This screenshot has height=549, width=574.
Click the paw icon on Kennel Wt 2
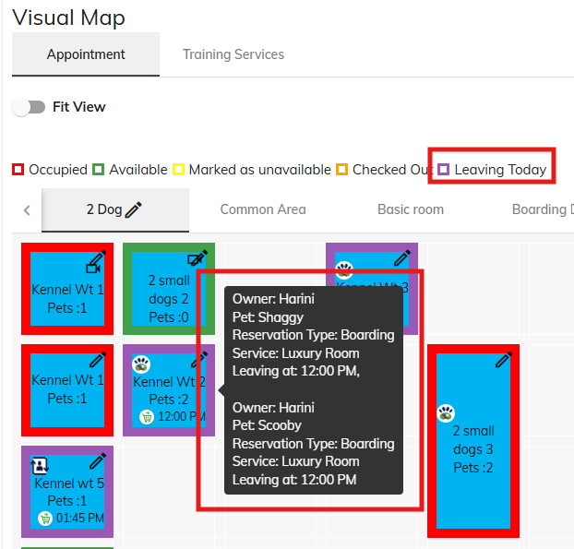point(142,364)
